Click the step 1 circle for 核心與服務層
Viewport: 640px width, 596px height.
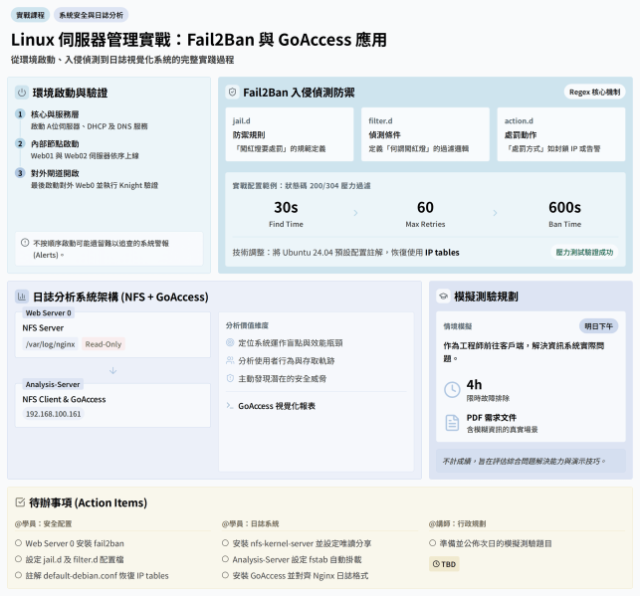[x=20, y=114]
